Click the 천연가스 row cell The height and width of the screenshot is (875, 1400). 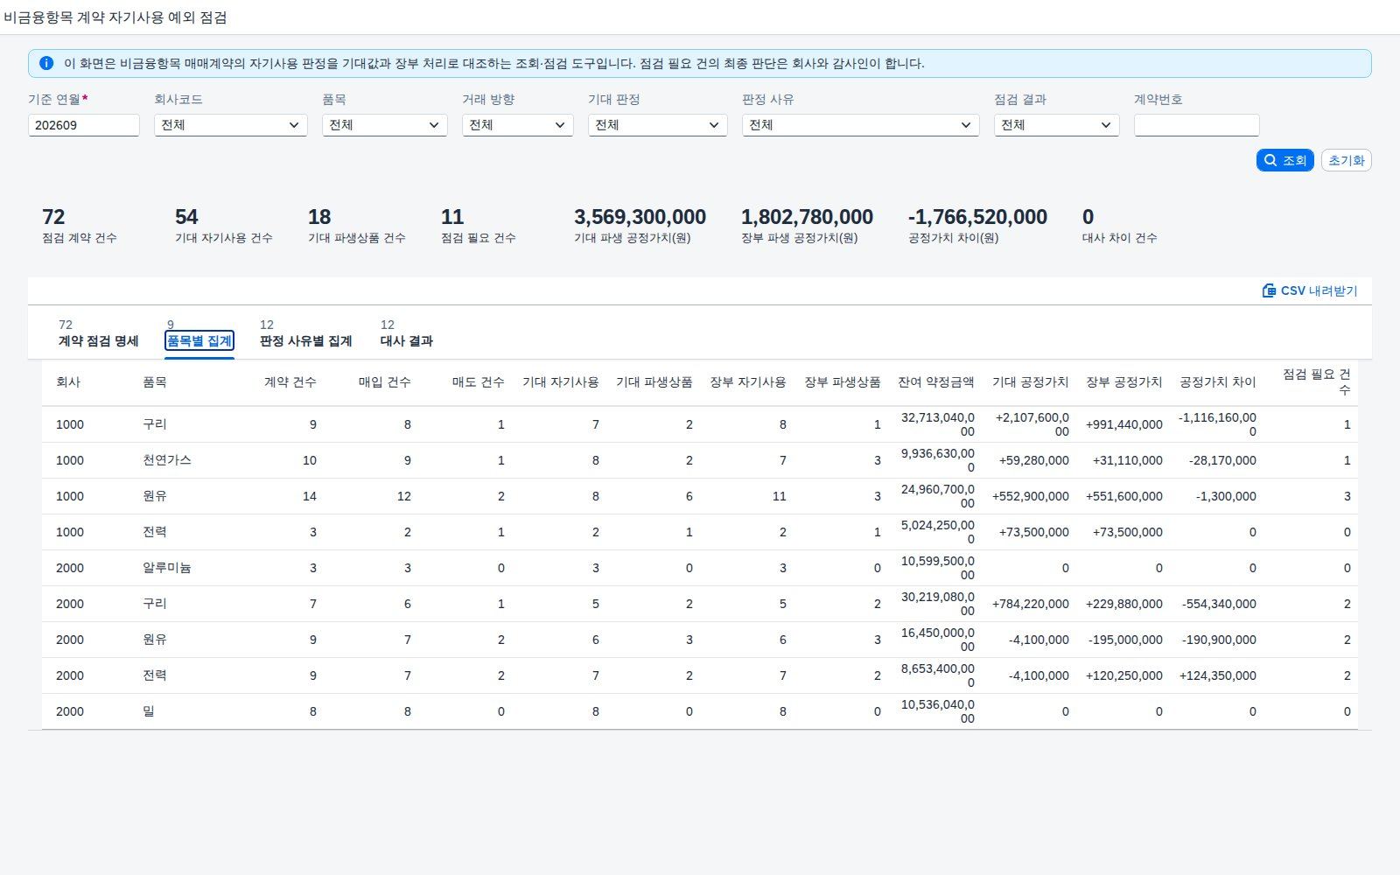167,460
